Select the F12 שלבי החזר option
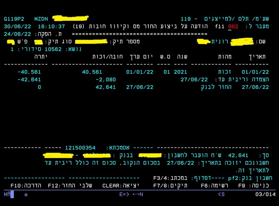 [x=70, y=186]
